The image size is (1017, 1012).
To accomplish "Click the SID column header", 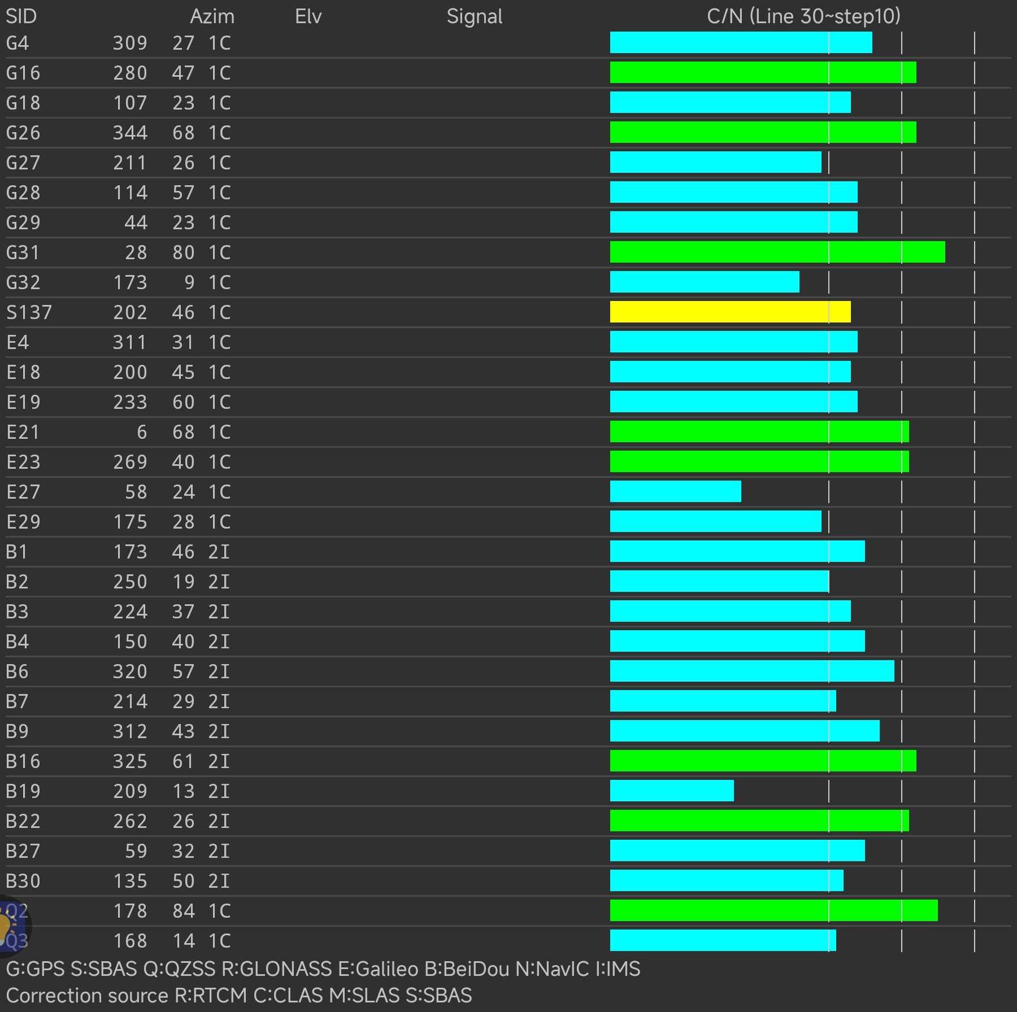I will 21,16.
